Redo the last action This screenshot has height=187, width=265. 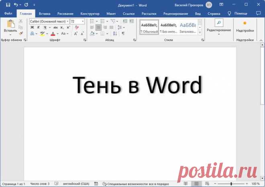pos(26,5)
